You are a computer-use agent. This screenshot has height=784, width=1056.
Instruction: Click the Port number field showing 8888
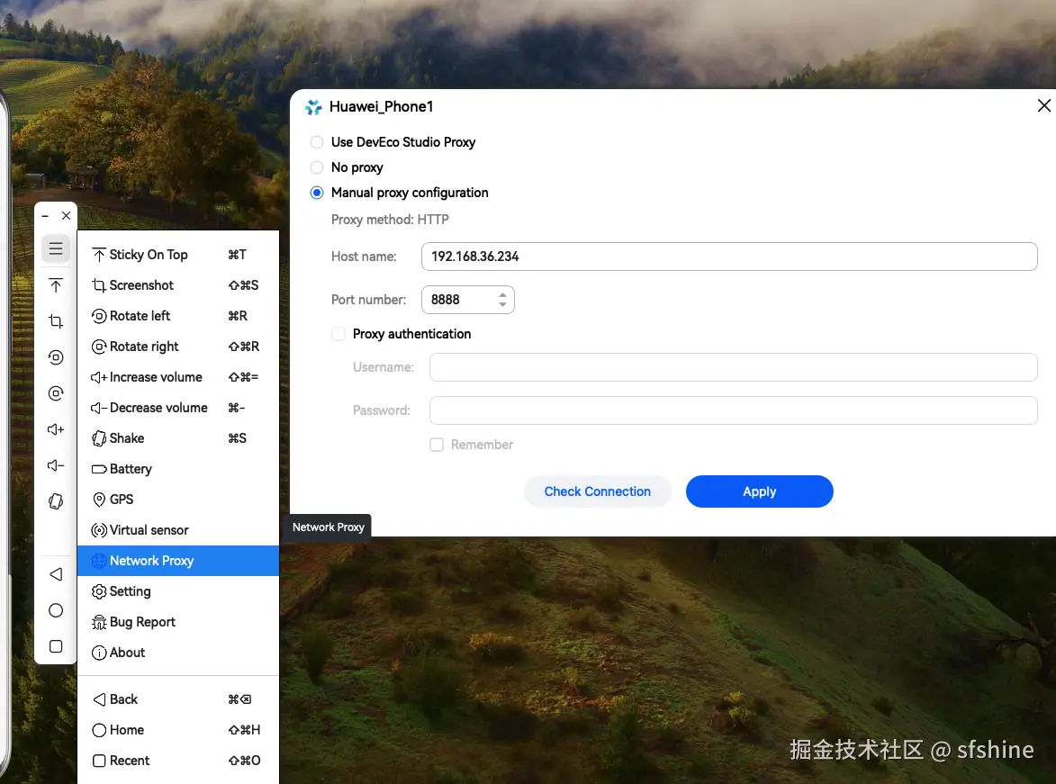coord(468,300)
